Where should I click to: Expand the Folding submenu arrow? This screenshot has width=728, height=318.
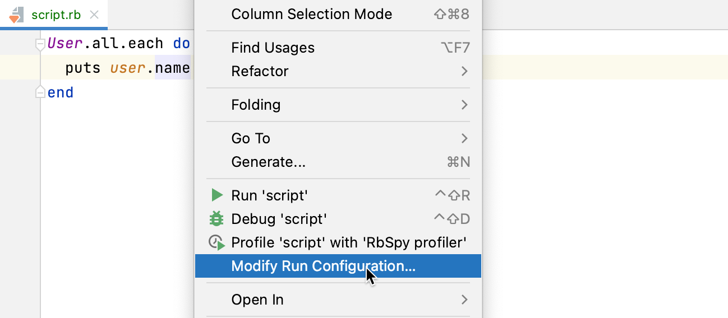click(x=464, y=105)
